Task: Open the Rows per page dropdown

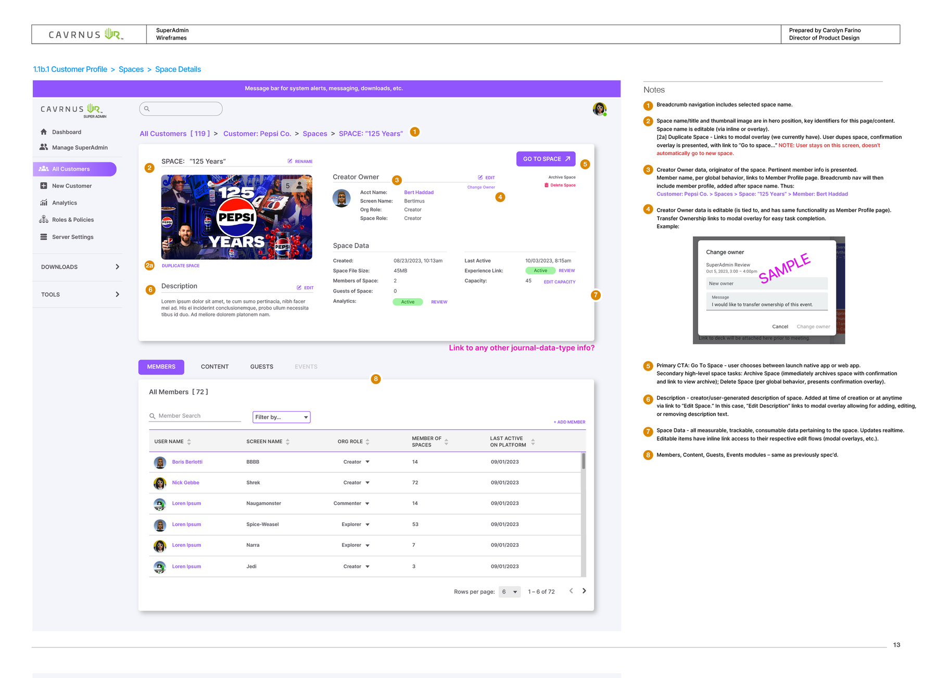Action: 510,592
